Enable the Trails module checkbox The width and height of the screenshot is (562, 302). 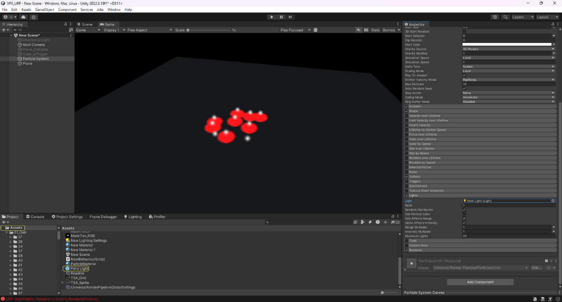click(406, 241)
